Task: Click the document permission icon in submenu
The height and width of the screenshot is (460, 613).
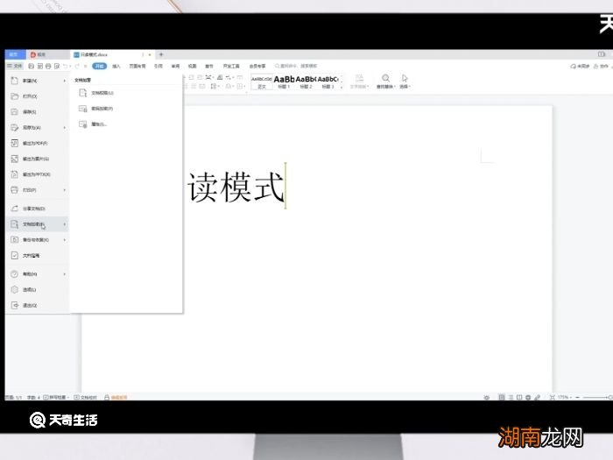Action: (x=83, y=93)
